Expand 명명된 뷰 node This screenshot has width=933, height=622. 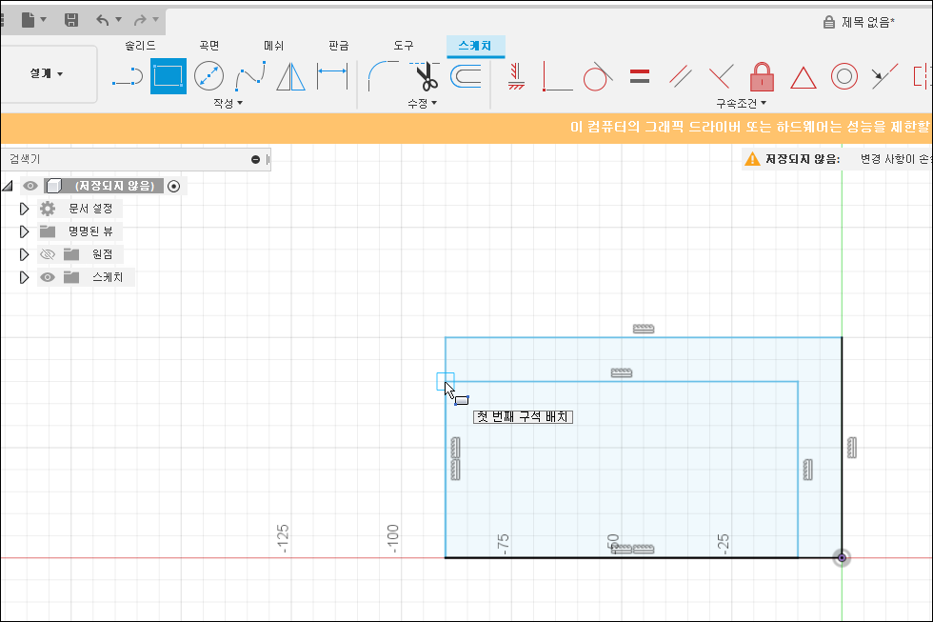[24, 231]
